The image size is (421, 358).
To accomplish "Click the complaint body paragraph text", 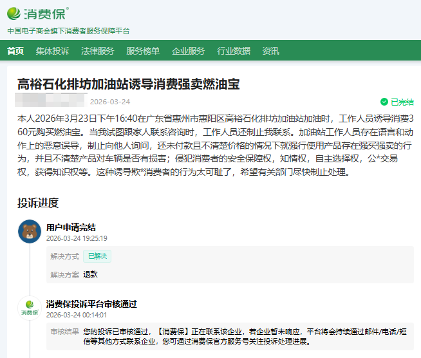I will [216, 146].
